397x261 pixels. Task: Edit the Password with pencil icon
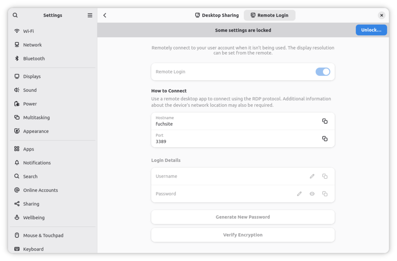(299, 194)
